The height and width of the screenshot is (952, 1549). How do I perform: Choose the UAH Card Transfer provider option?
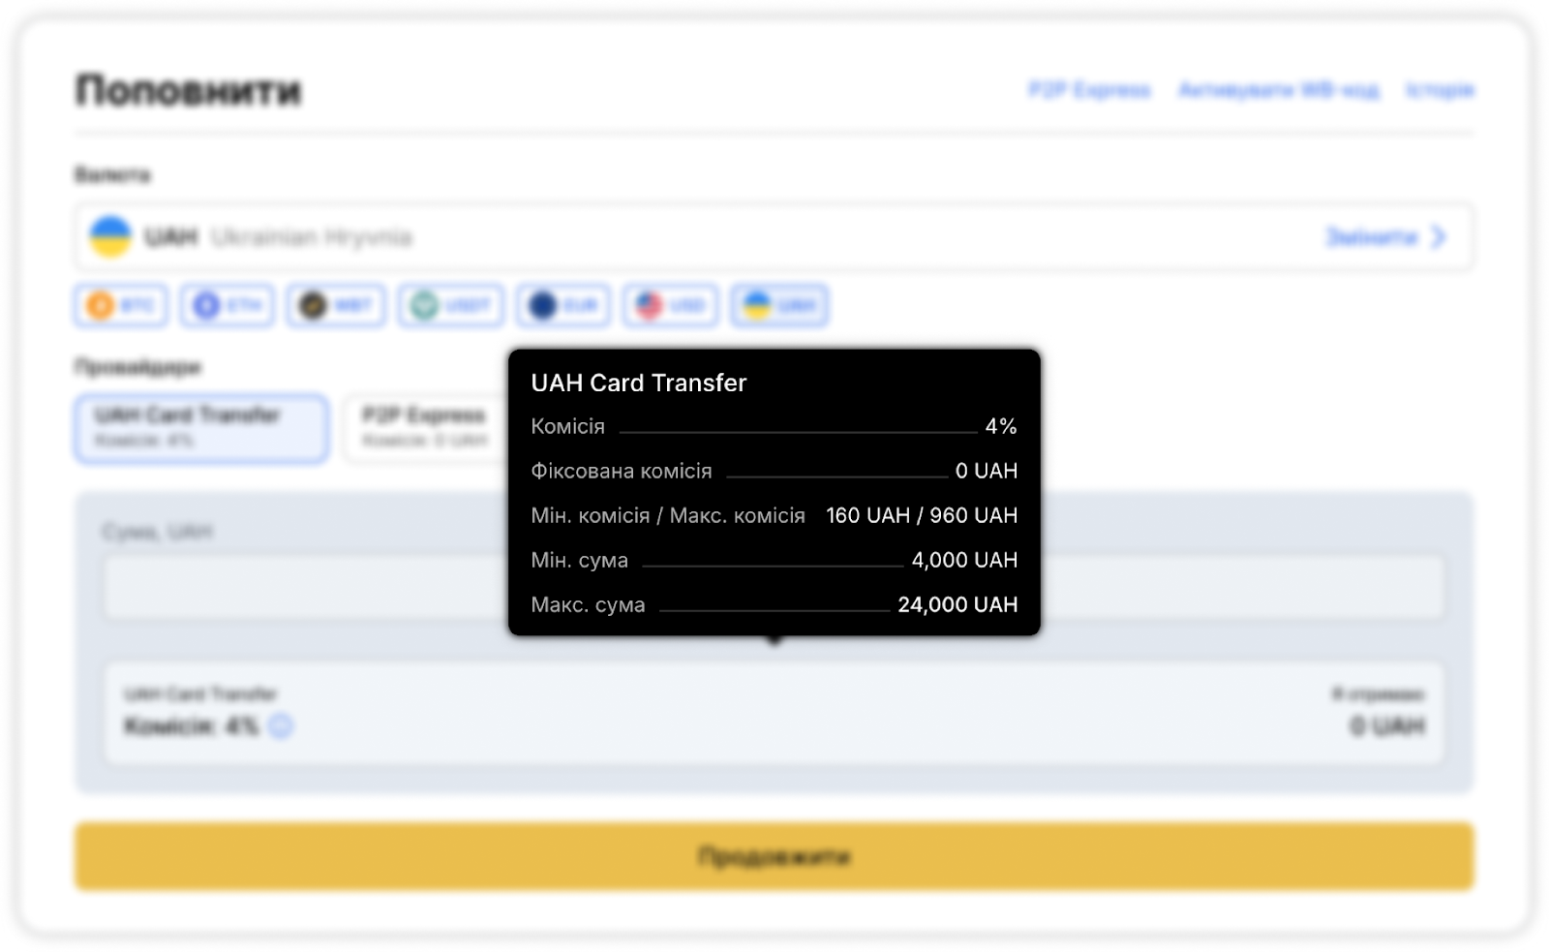pos(201,428)
